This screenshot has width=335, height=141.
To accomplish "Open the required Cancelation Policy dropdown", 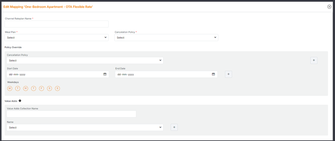I will pyautogui.click(x=166, y=38).
